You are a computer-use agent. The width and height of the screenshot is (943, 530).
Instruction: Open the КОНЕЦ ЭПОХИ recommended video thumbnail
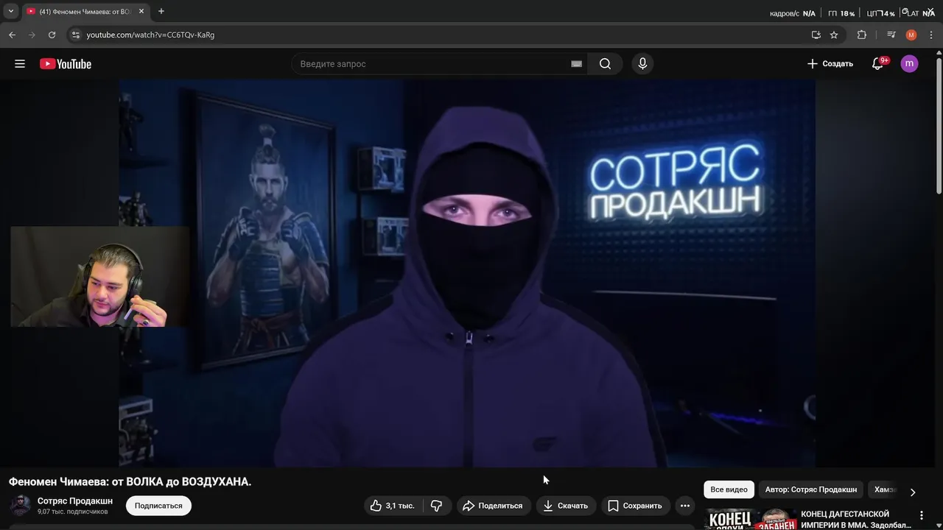751,519
